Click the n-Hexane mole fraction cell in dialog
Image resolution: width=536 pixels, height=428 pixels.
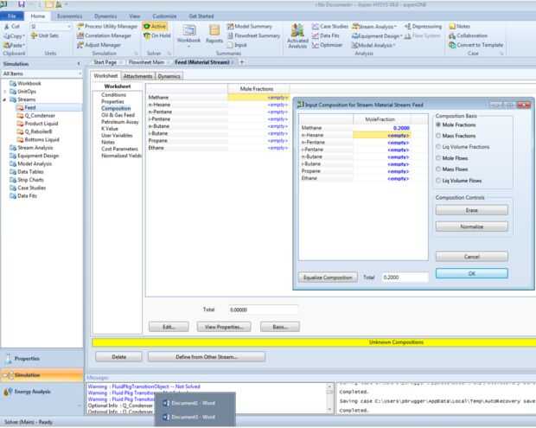click(382, 136)
